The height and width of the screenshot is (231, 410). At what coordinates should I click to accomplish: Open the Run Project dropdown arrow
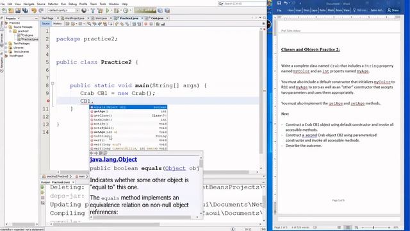point(111,10)
